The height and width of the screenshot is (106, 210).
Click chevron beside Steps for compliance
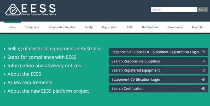pyautogui.click(x=5, y=57)
